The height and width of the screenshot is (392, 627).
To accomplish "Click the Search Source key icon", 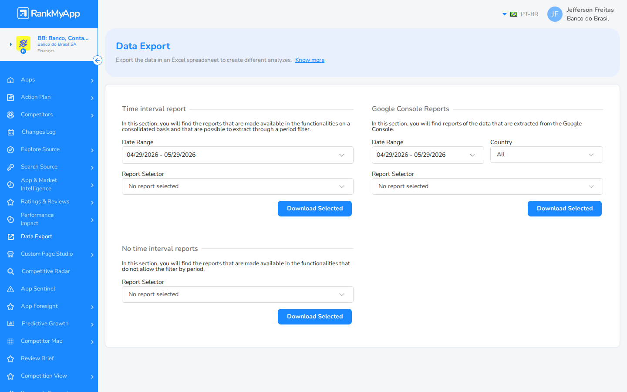I will point(10,167).
